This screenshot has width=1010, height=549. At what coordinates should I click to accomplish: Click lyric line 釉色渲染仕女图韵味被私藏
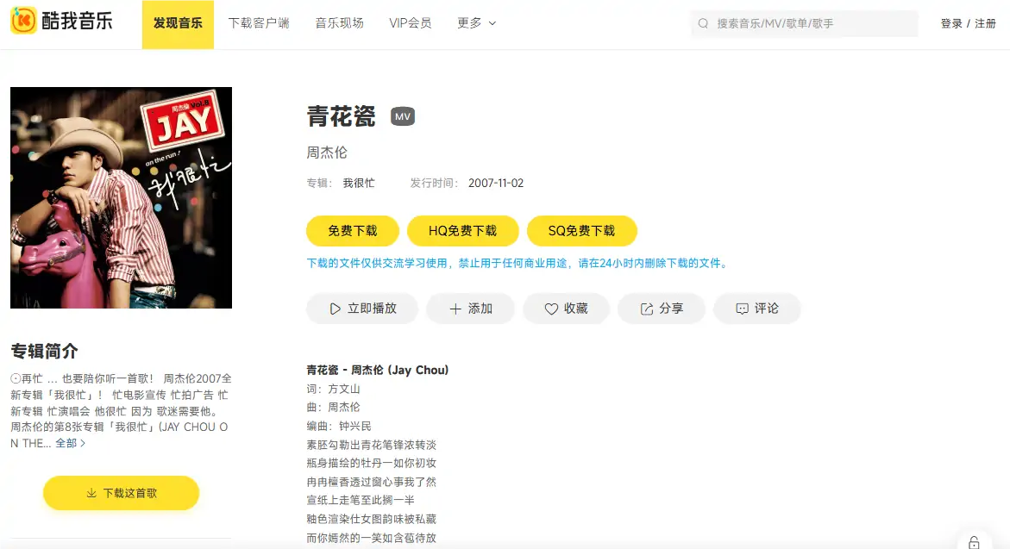click(372, 519)
